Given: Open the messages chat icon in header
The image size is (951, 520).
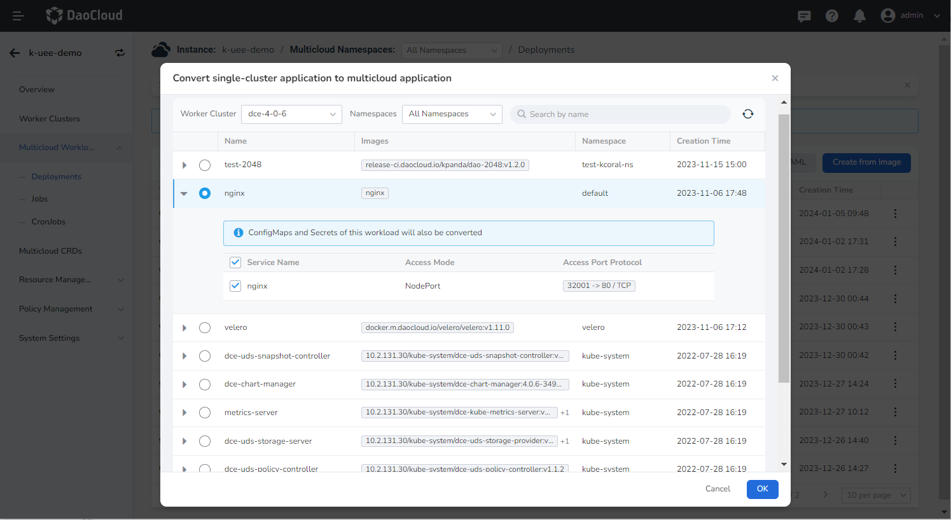Looking at the screenshot, I should point(804,16).
